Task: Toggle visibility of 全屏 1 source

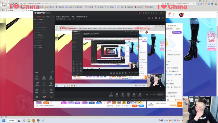Action: pyautogui.click(x=35, y=35)
